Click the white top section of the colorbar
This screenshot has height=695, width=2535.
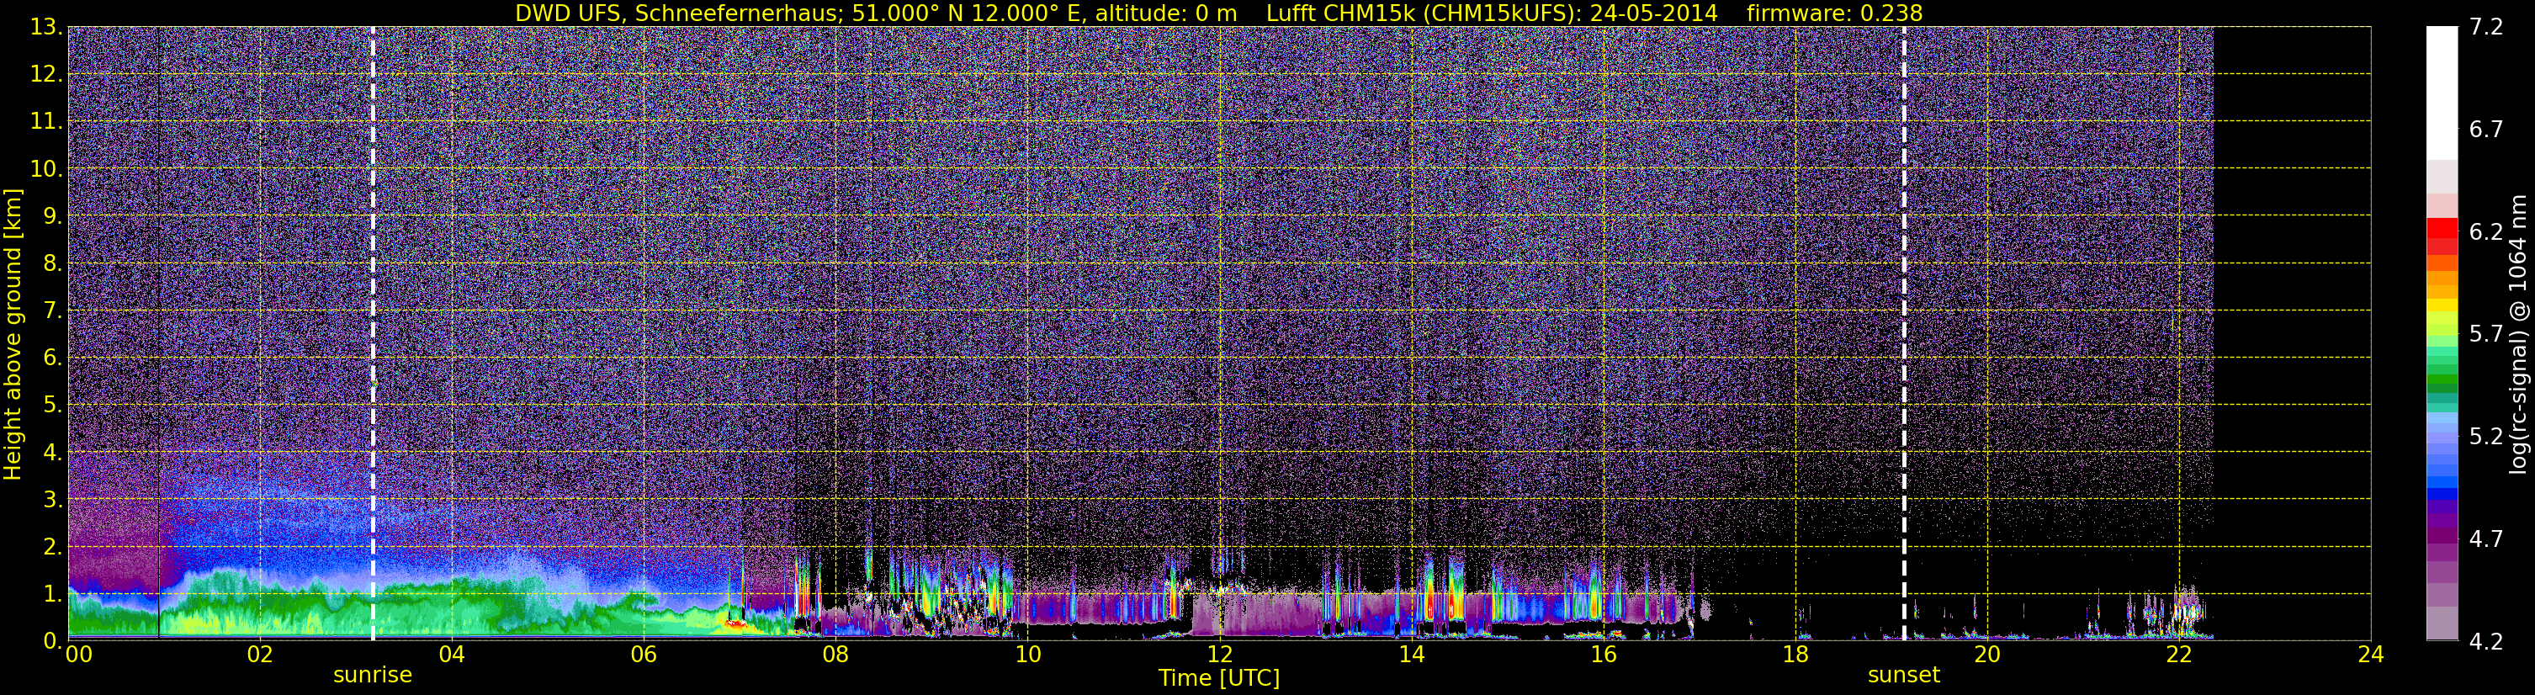(2442, 93)
